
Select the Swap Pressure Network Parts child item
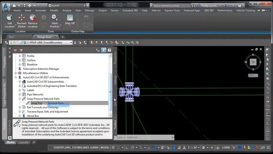click(47, 103)
